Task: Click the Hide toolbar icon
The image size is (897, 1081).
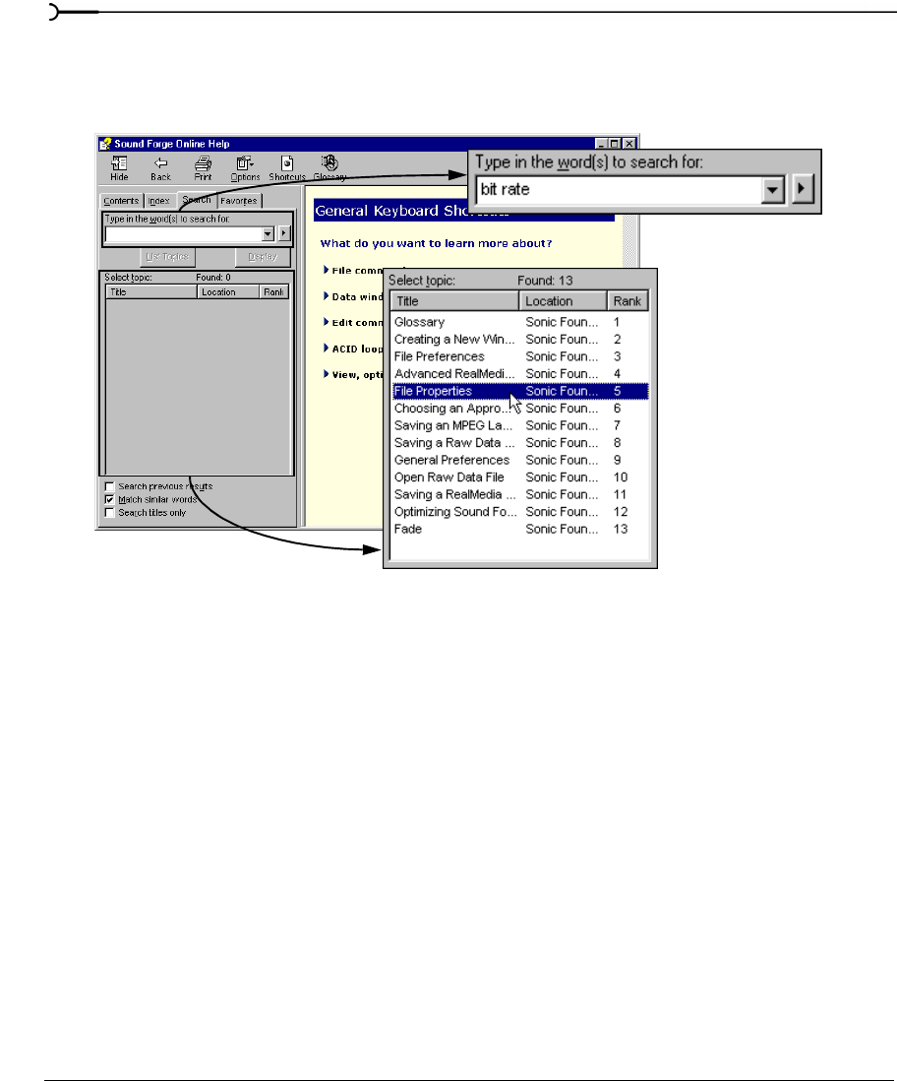Action: coord(119,167)
